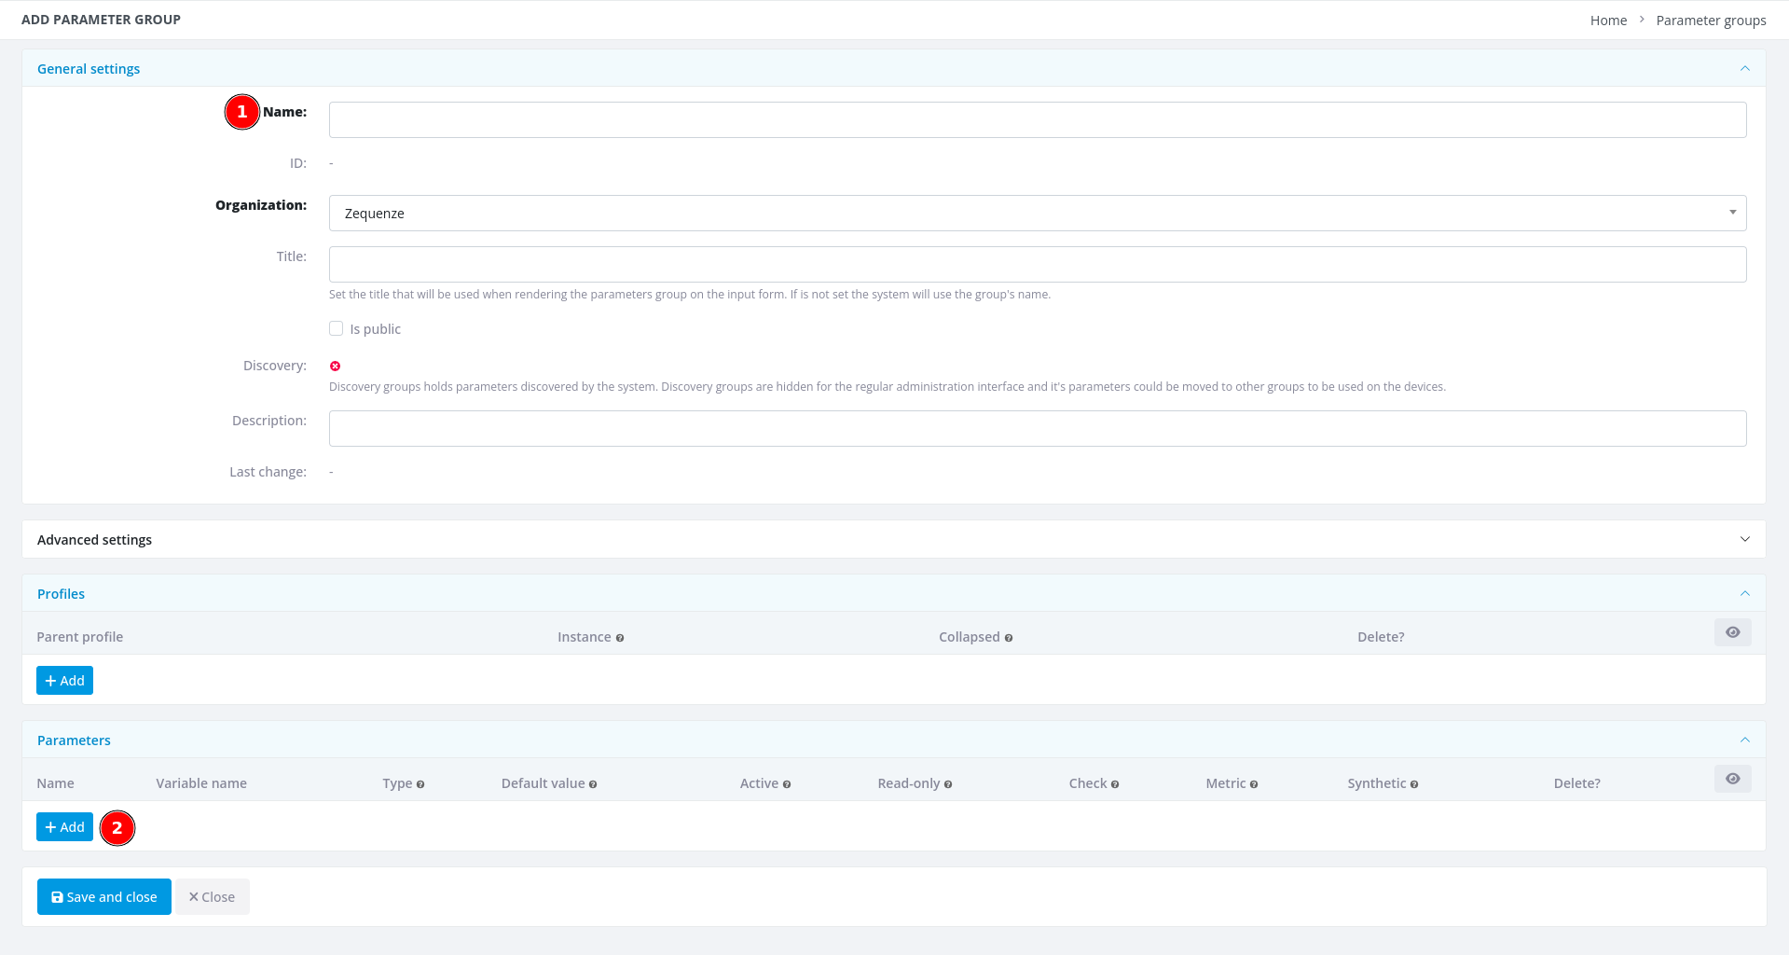
Task: Go to Home in the breadcrumb
Action: tap(1608, 21)
